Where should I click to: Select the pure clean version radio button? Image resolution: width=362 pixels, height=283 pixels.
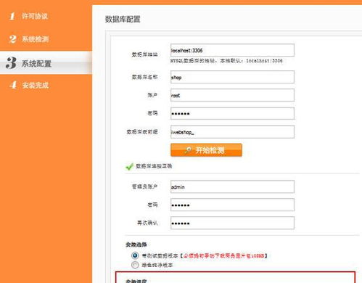click(x=135, y=265)
